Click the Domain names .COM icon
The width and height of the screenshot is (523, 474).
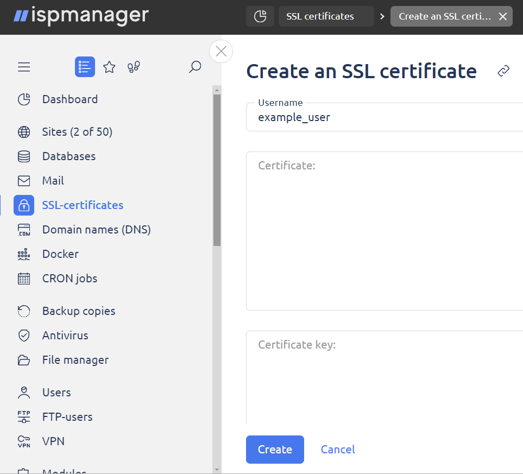pos(24,230)
